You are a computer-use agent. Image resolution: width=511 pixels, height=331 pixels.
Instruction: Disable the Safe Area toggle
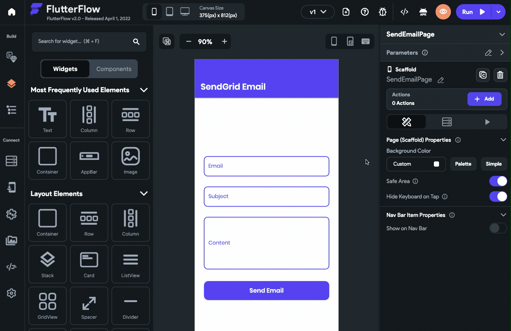498,181
